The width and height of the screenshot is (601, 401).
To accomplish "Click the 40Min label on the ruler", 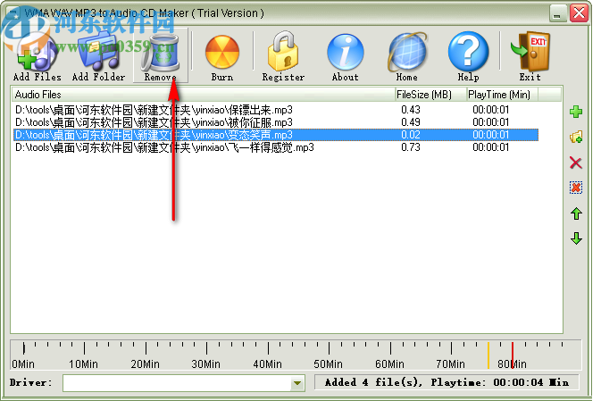I will (267, 363).
